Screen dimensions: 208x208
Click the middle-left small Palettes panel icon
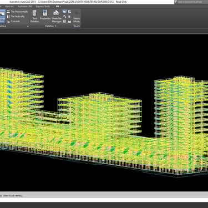(x=64, y=17)
